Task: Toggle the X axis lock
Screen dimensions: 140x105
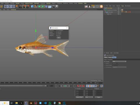Action: [x=6, y=6]
